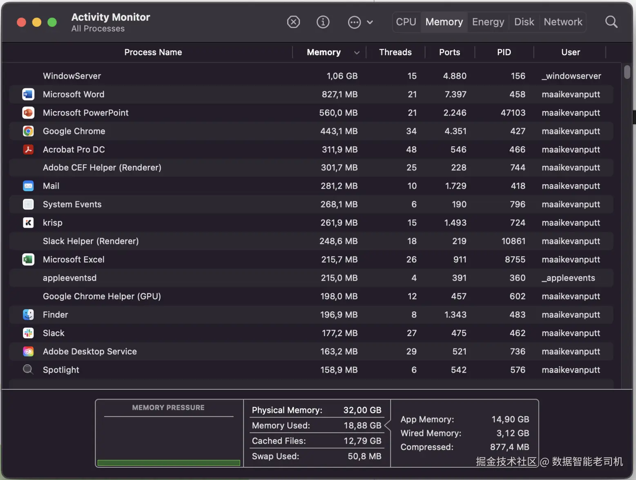Viewport: 636px width, 480px height.
Task: Click the 827,1 MB memory value
Action: (339, 94)
